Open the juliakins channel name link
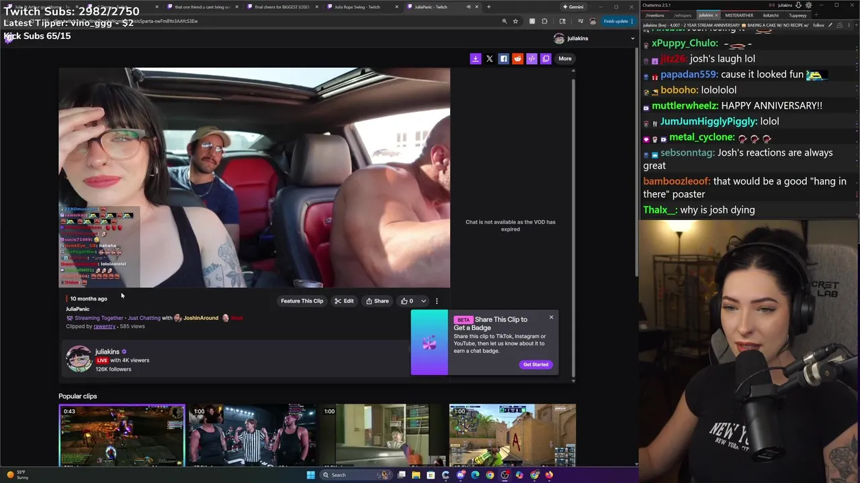Image resolution: width=860 pixels, height=483 pixels. [107, 352]
